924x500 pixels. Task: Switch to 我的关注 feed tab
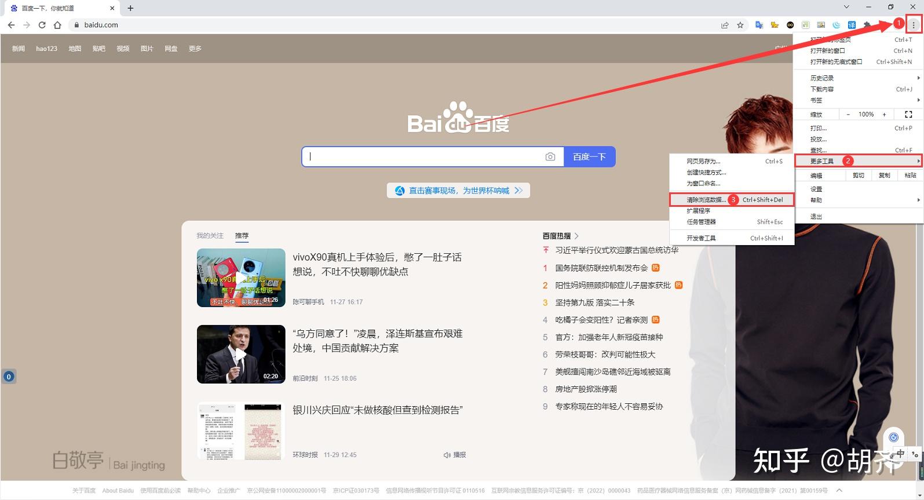click(210, 236)
